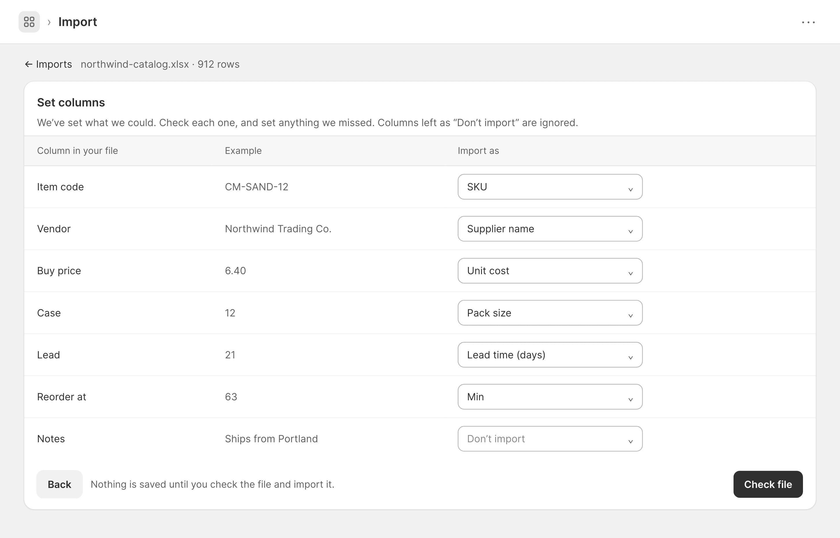The height and width of the screenshot is (538, 840).
Task: Open the Notes dropdown showing Don't import
Action: (550, 439)
